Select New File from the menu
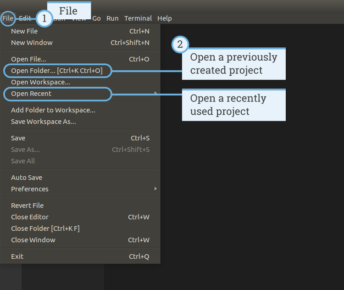This screenshot has height=290, width=344. (x=80, y=31)
